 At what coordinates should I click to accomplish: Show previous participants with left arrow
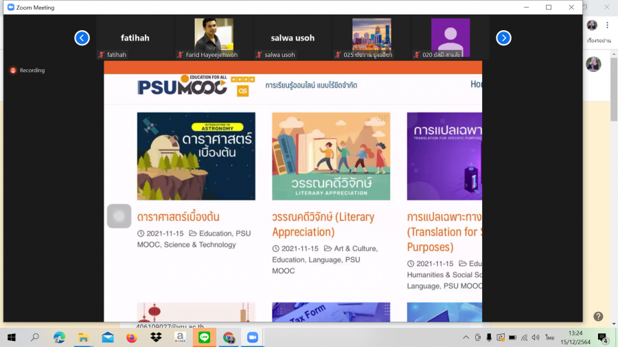tap(82, 38)
